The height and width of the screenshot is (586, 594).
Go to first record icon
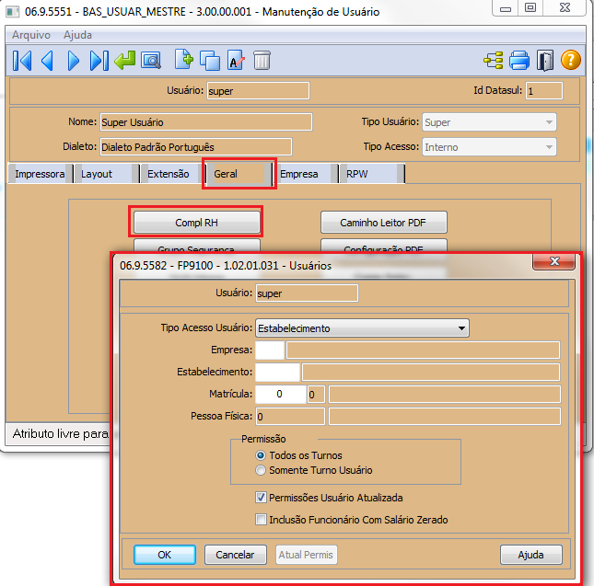pyautogui.click(x=22, y=61)
